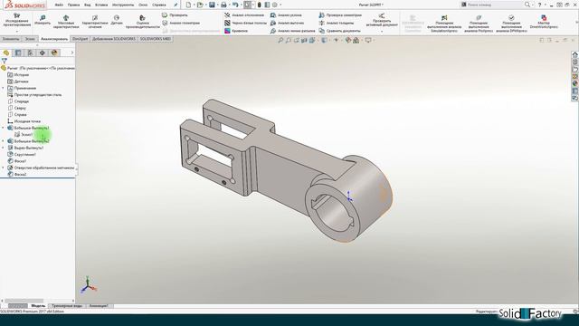Click the New document icon

(x=188, y=5)
